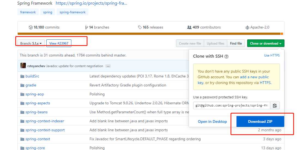Click the language breakdown color bar
The image size is (306, 150).
[150, 34]
